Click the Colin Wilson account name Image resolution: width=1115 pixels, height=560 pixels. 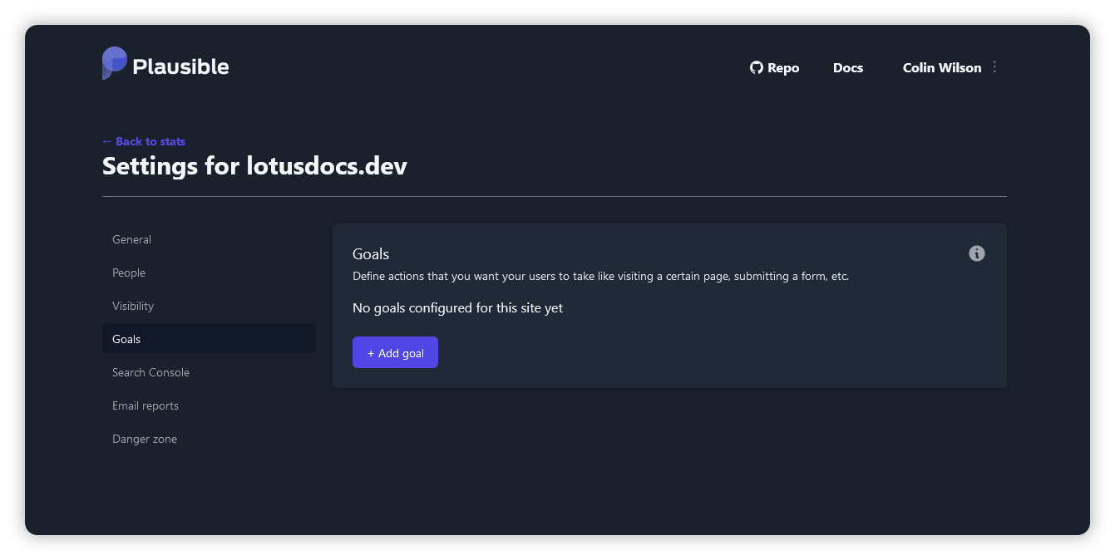941,68
